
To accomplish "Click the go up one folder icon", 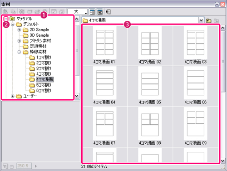I will 209,20.
